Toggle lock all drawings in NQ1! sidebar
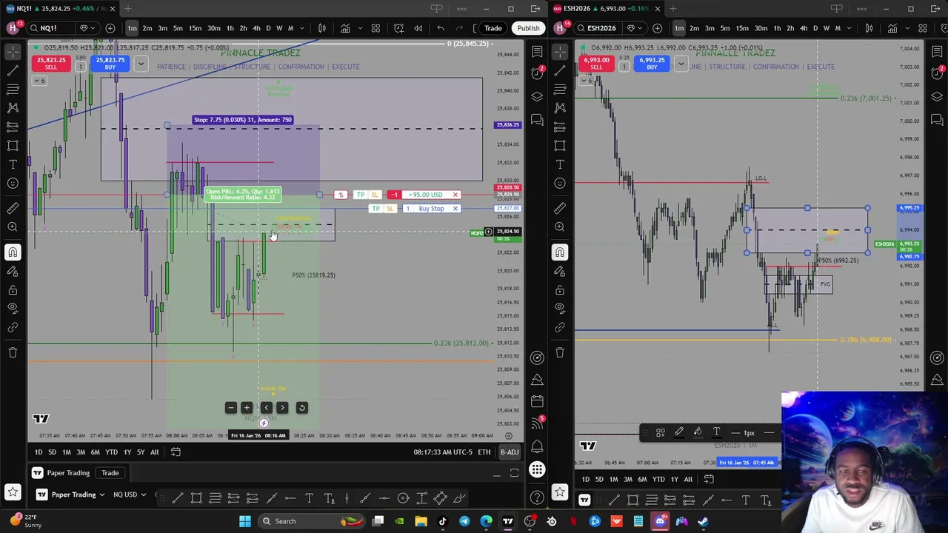Viewport: 948px width, 533px height. 13,290
